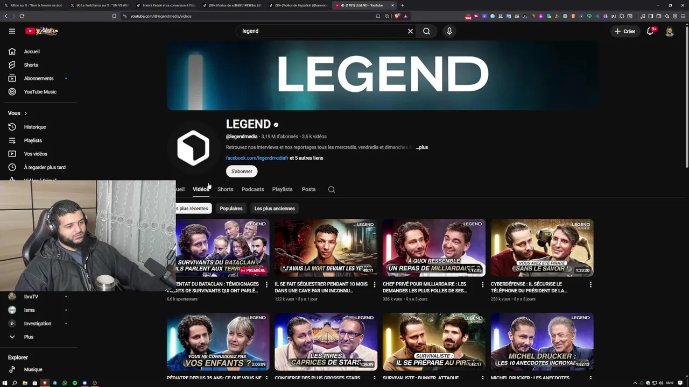
Task: Click the S'abonner button
Action: pyautogui.click(x=242, y=171)
